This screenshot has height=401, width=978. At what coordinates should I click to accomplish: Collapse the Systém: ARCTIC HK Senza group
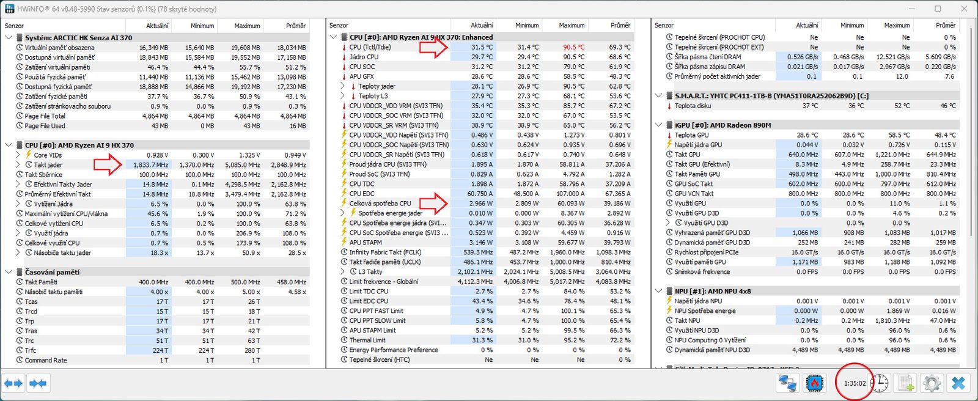click(9, 38)
